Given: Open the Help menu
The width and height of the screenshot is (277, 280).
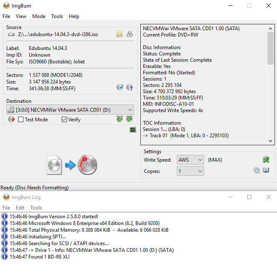Looking at the screenshot, I should pos(74,16).
